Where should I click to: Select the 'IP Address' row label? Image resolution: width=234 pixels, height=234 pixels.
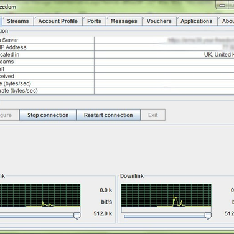click(x=13, y=47)
